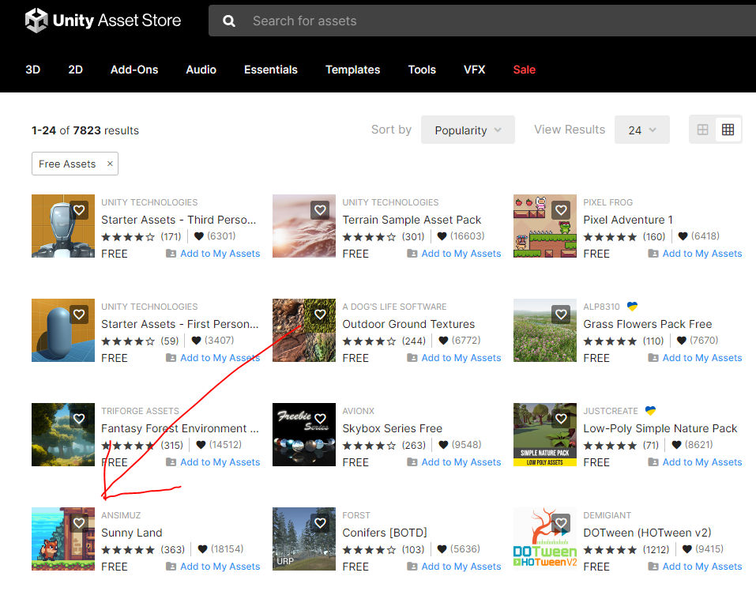
Task: Open the Sunny Land thumbnail image
Action: pos(63,539)
